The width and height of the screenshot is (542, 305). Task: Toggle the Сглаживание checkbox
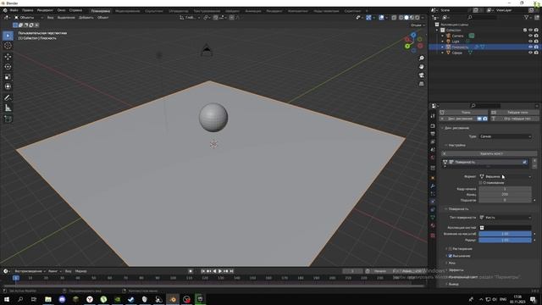(481, 183)
